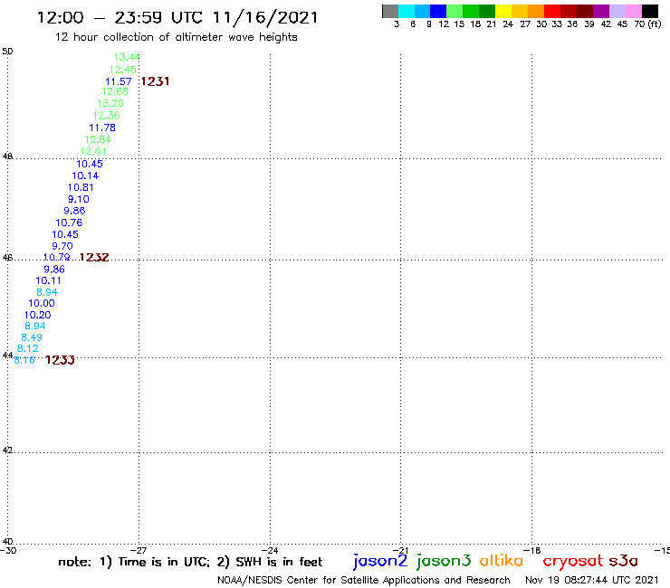Click the -24 longitude axis label
Image resolution: width=670 pixels, height=588 pixels.
click(270, 550)
